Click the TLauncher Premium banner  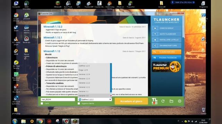click(166, 66)
